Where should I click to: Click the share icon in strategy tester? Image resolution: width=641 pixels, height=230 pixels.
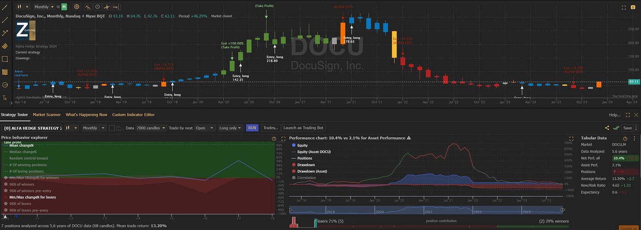tap(607, 128)
